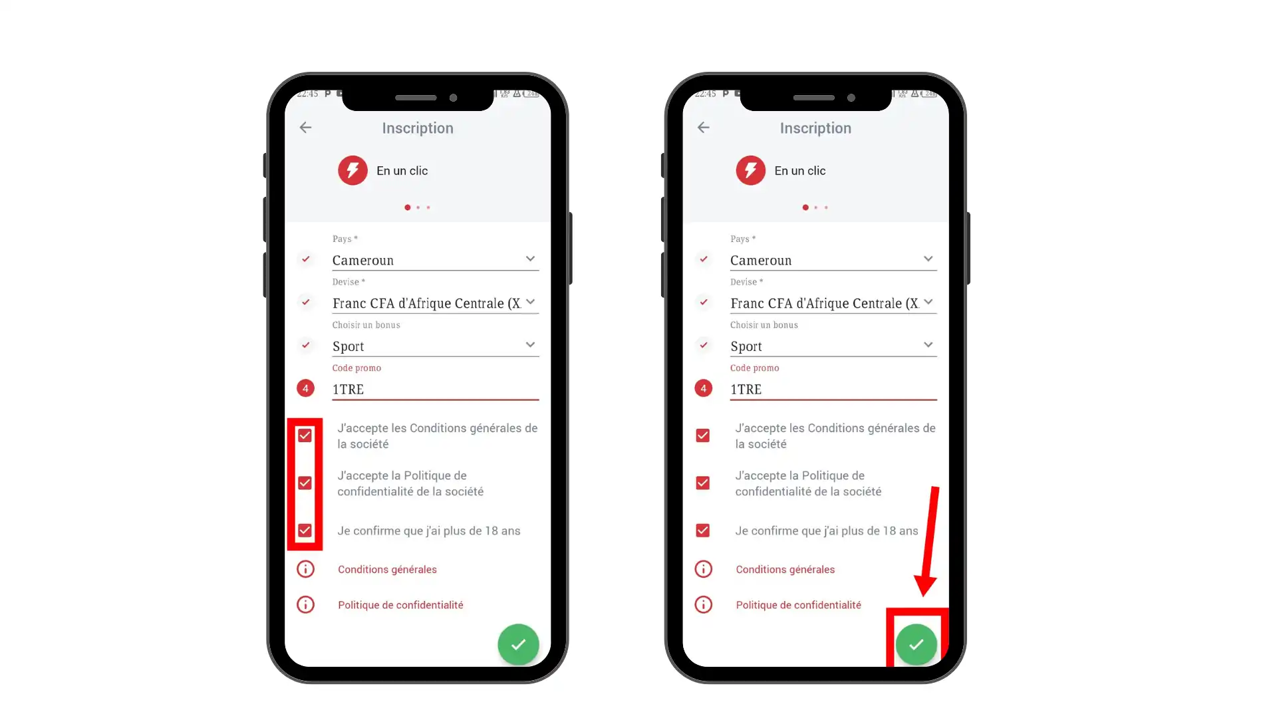Toggle the 18 ans age confirmation checkbox
The width and height of the screenshot is (1277, 718).
click(x=305, y=531)
